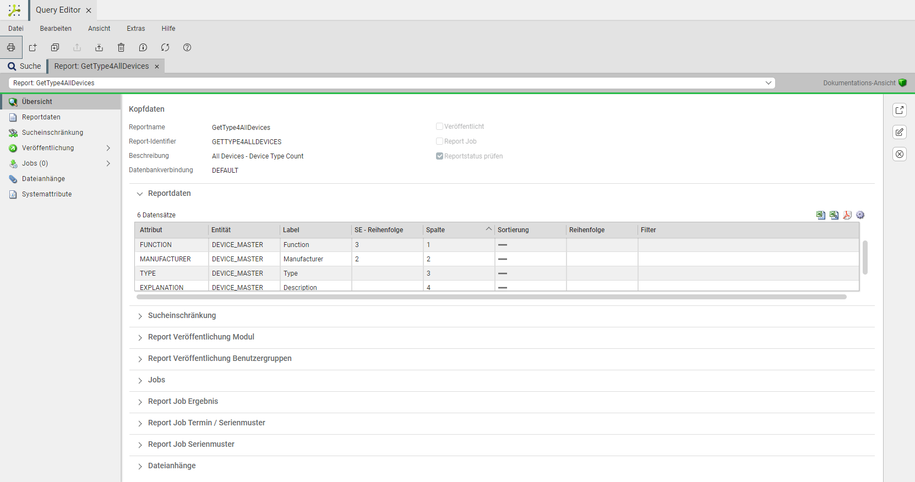The height and width of the screenshot is (482, 915).
Task: Click the green Dokumentations-Ansicht shield icon
Action: click(902, 83)
